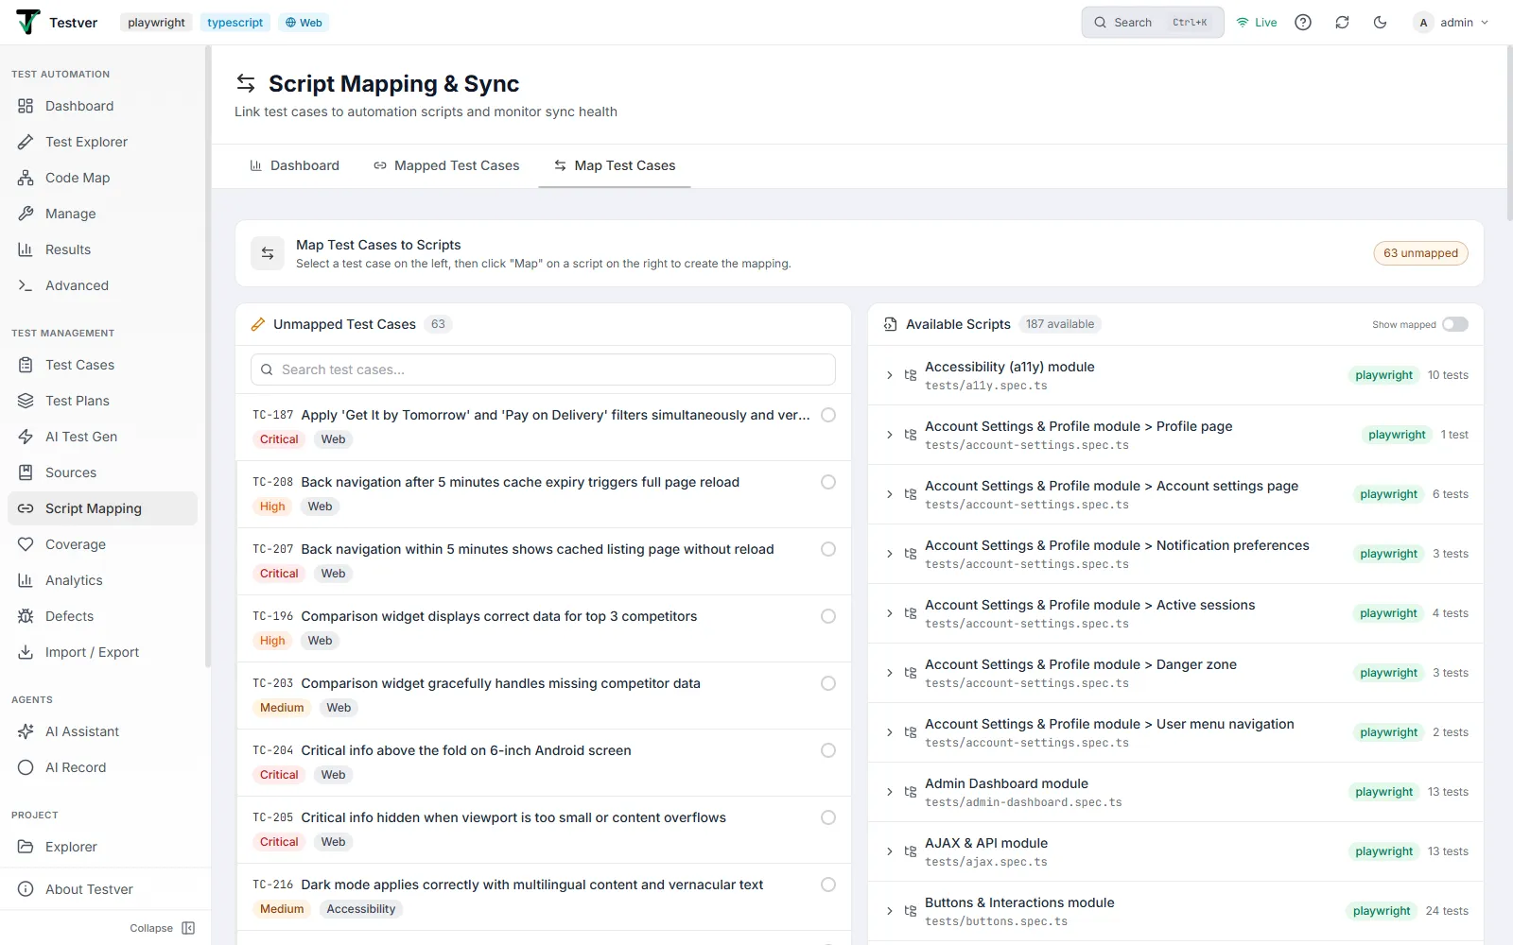Image resolution: width=1513 pixels, height=945 pixels.
Task: Open Analytics in the sidebar
Action: (102, 580)
